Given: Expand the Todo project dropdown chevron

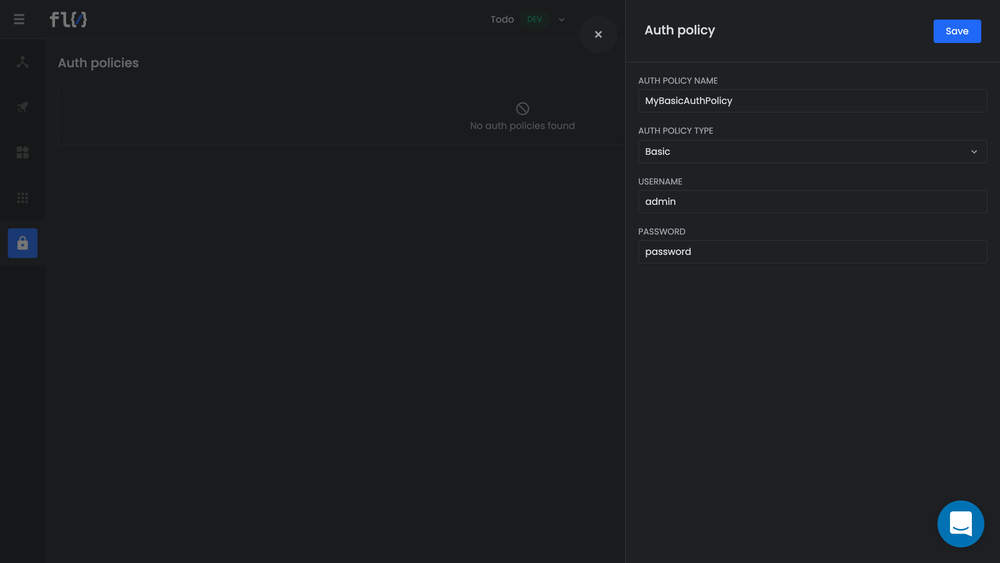Looking at the screenshot, I should click(561, 20).
